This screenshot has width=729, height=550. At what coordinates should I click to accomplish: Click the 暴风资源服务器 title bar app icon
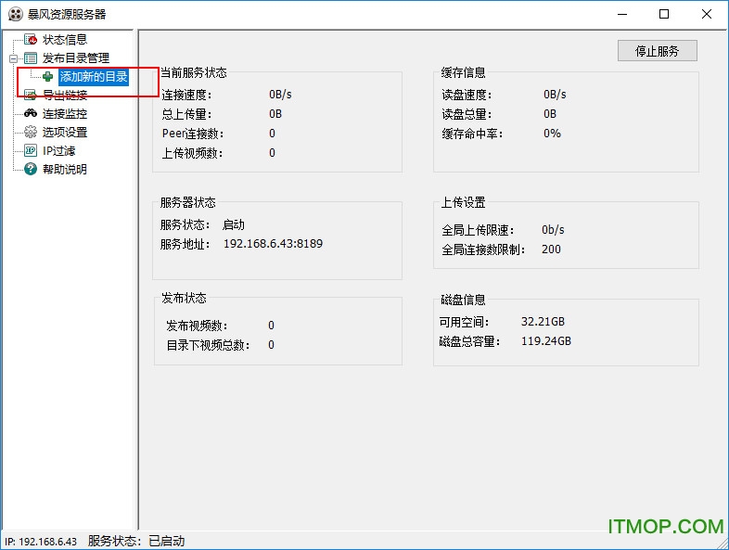click(x=16, y=14)
